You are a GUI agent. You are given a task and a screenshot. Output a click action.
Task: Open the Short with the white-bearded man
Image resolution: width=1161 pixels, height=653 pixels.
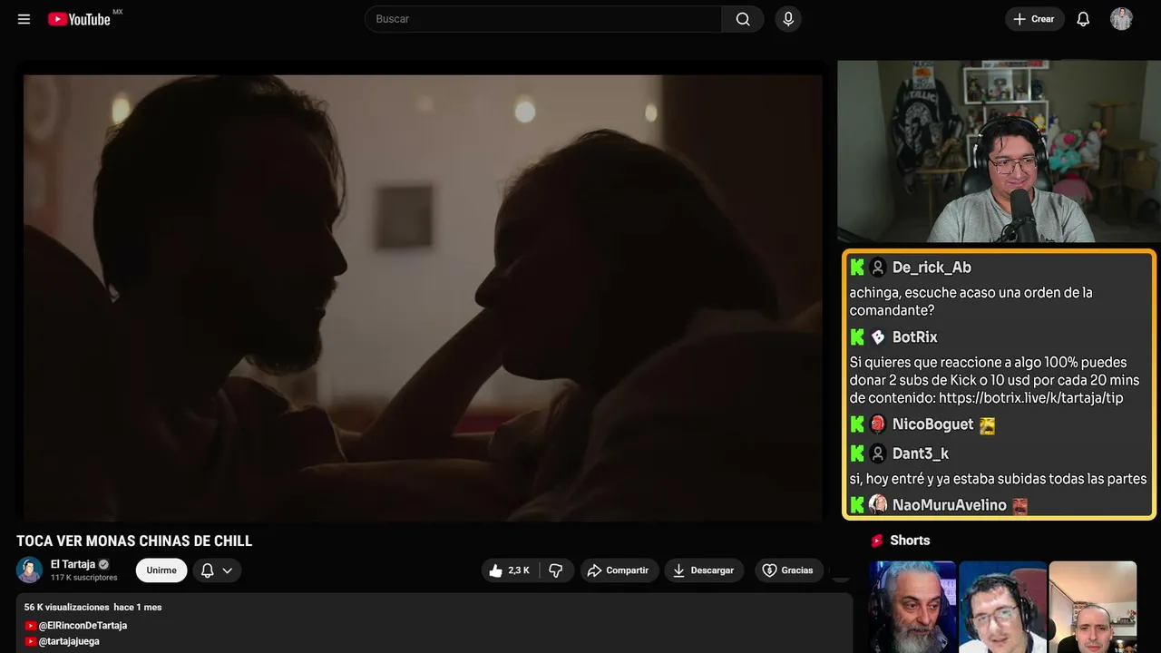pyautogui.click(x=912, y=607)
